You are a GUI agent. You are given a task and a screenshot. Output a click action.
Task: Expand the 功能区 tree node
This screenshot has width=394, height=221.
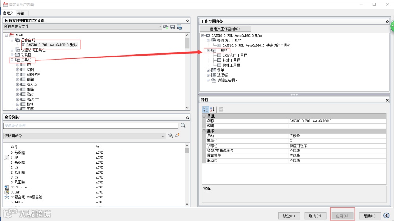12,55
